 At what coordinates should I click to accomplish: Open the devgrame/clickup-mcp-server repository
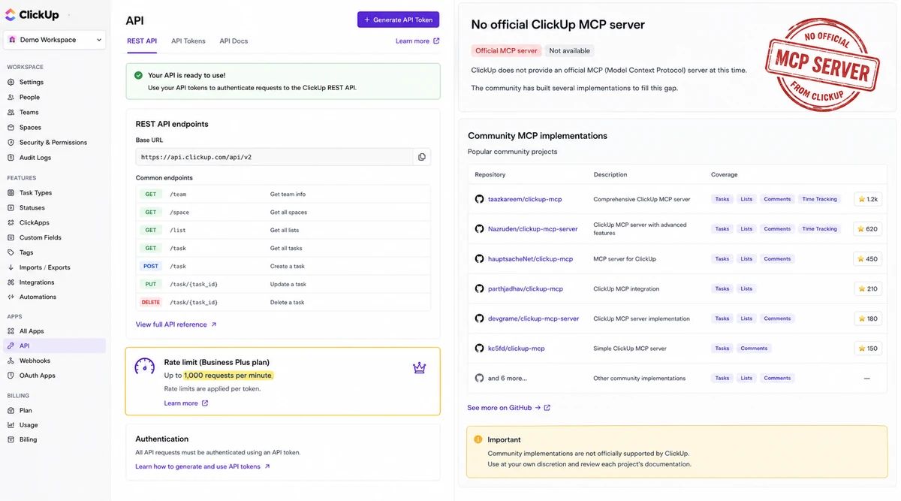(x=534, y=318)
